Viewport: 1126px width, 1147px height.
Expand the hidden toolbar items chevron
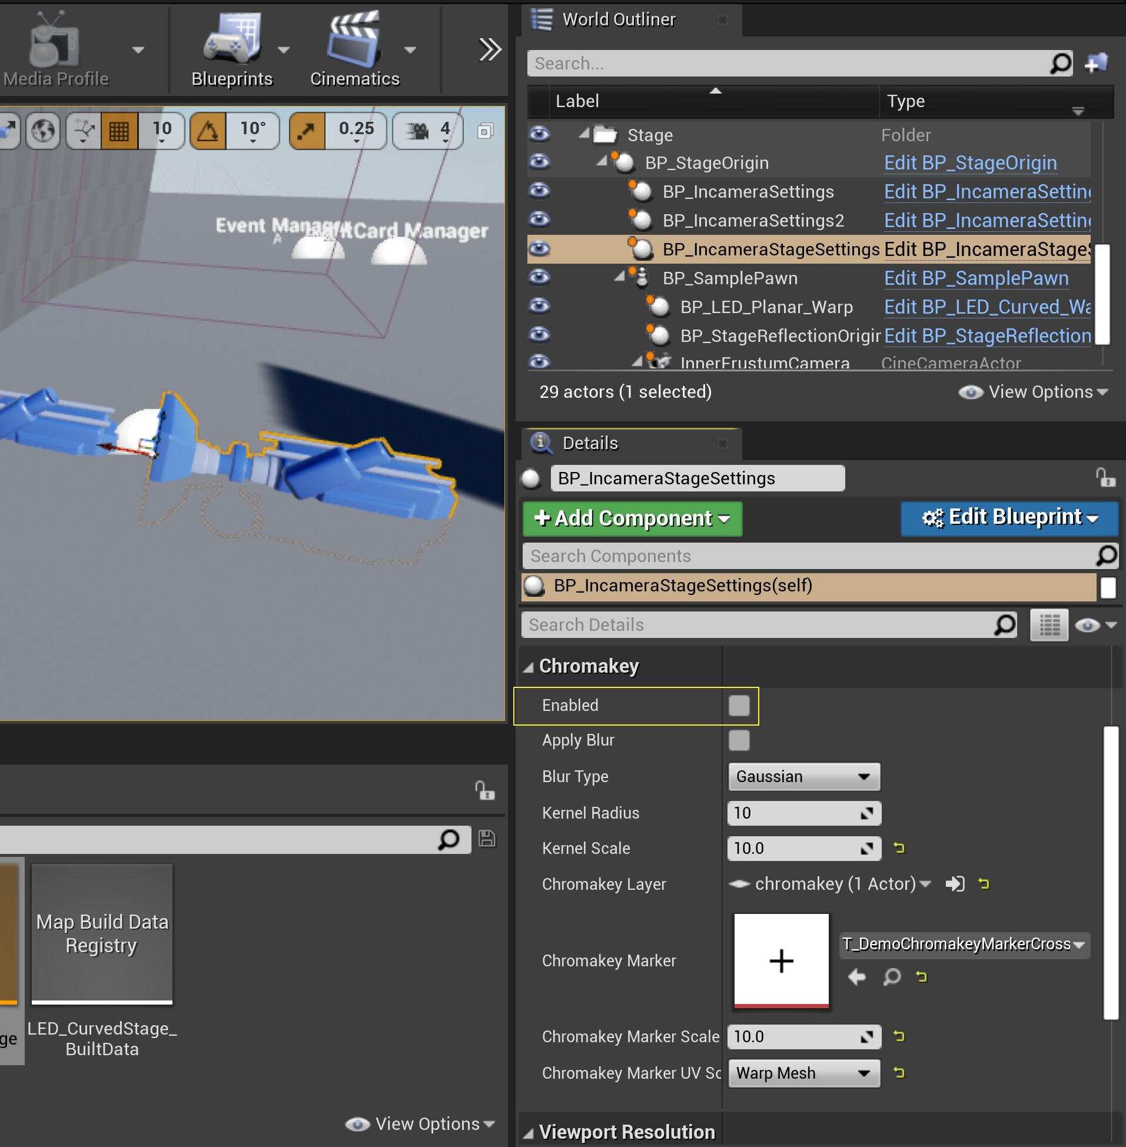click(x=490, y=49)
